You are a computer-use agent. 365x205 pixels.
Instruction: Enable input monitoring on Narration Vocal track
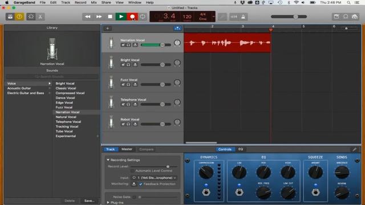tap(135, 45)
